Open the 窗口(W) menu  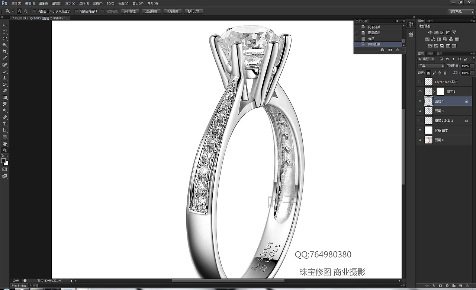tap(138, 3)
